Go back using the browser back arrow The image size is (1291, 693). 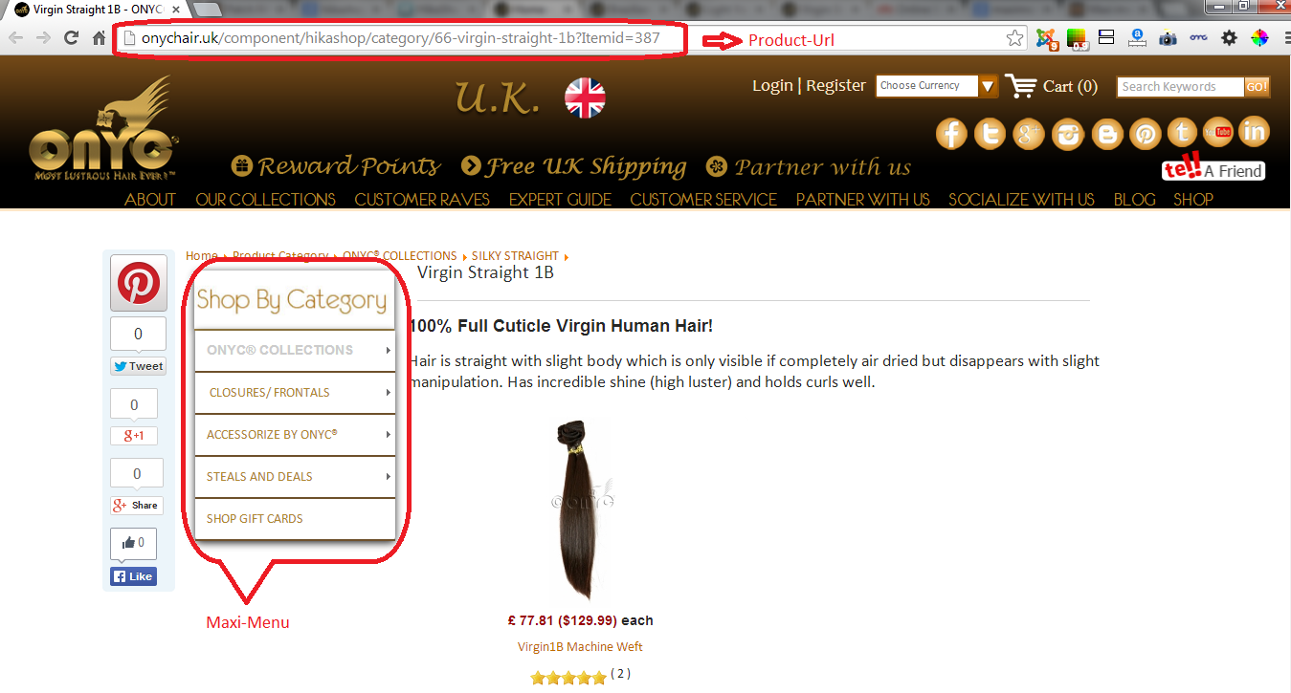click(16, 38)
